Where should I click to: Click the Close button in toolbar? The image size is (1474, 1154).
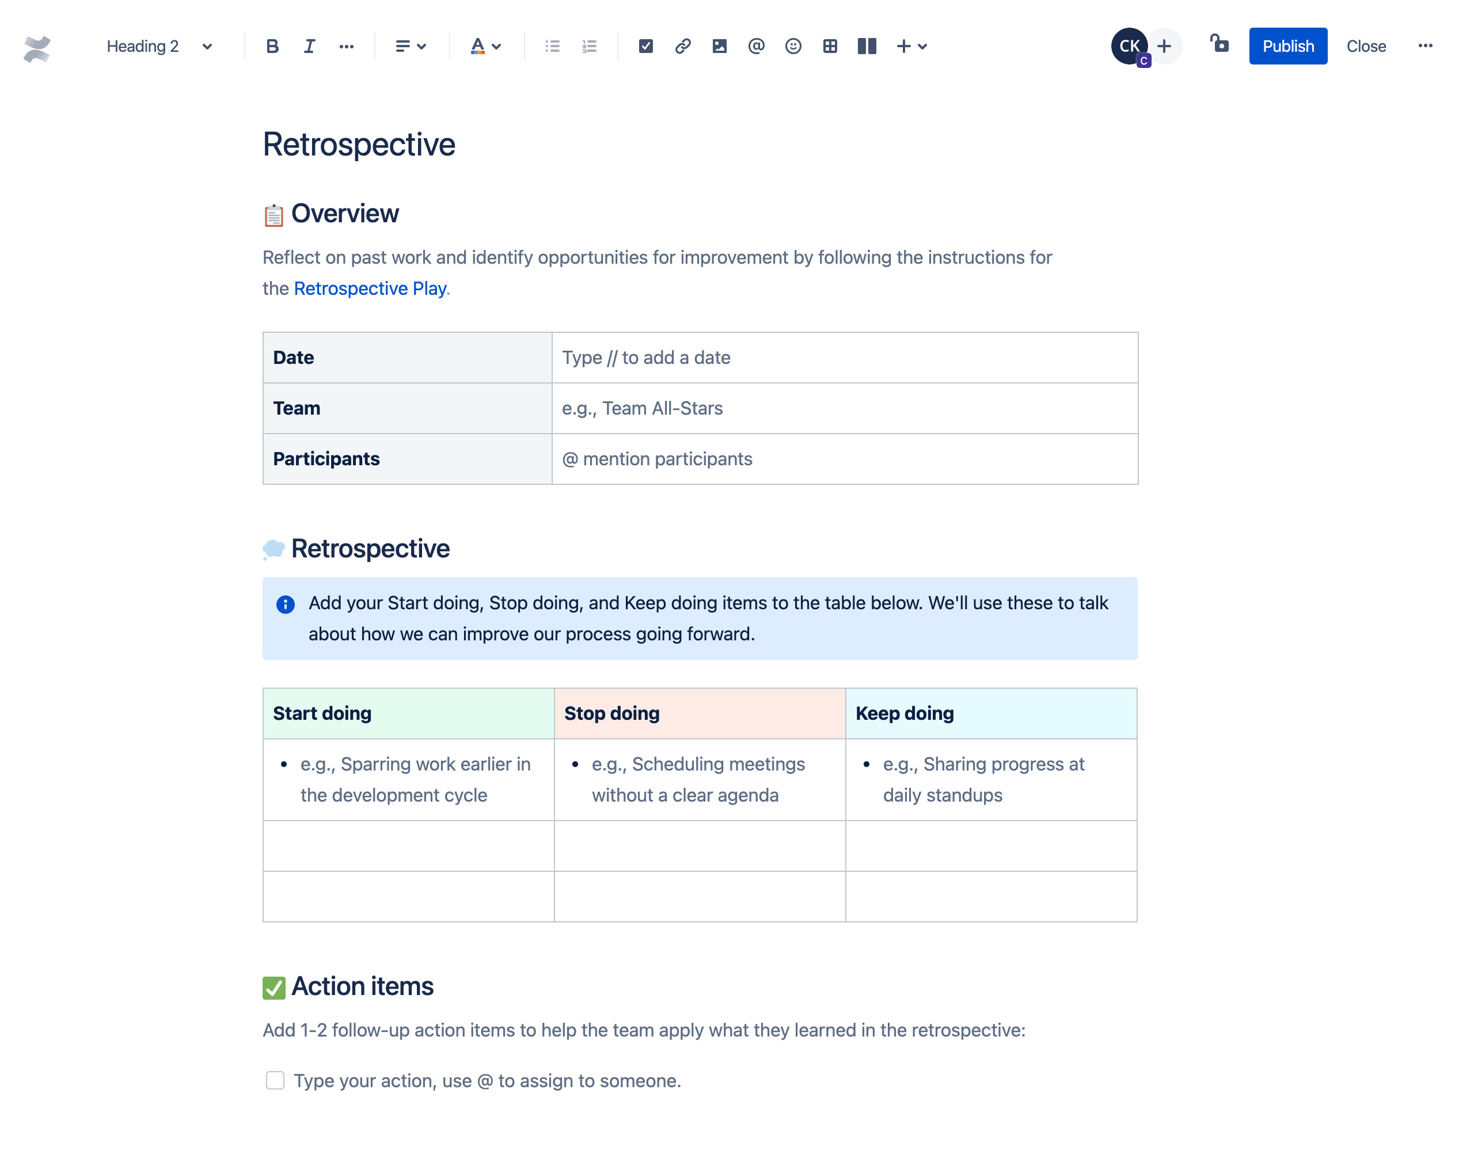[x=1365, y=45]
